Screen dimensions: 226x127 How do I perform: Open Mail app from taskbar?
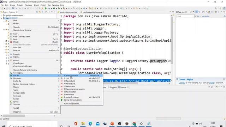(x=97, y=123)
